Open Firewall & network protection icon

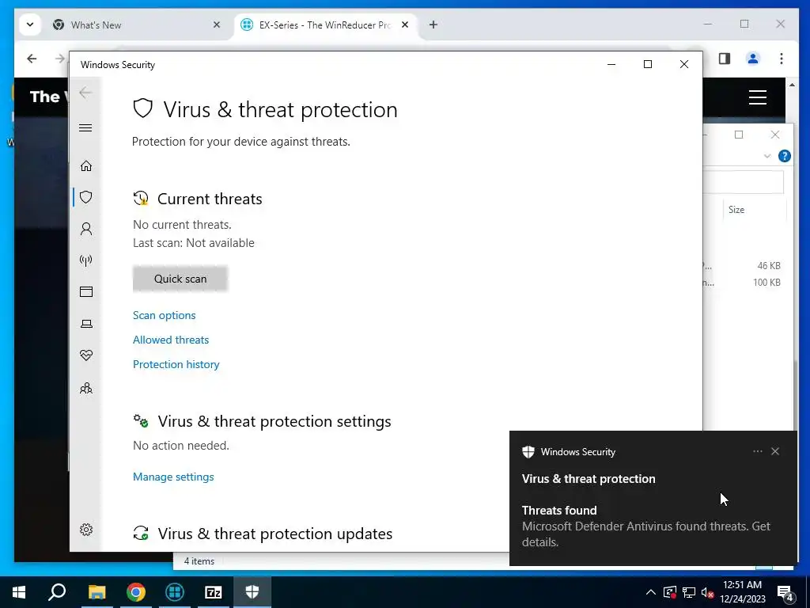pyautogui.click(x=86, y=260)
